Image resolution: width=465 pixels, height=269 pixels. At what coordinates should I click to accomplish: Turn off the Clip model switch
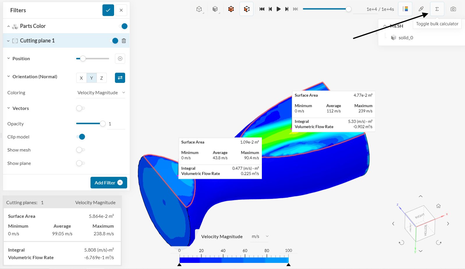[x=81, y=137]
